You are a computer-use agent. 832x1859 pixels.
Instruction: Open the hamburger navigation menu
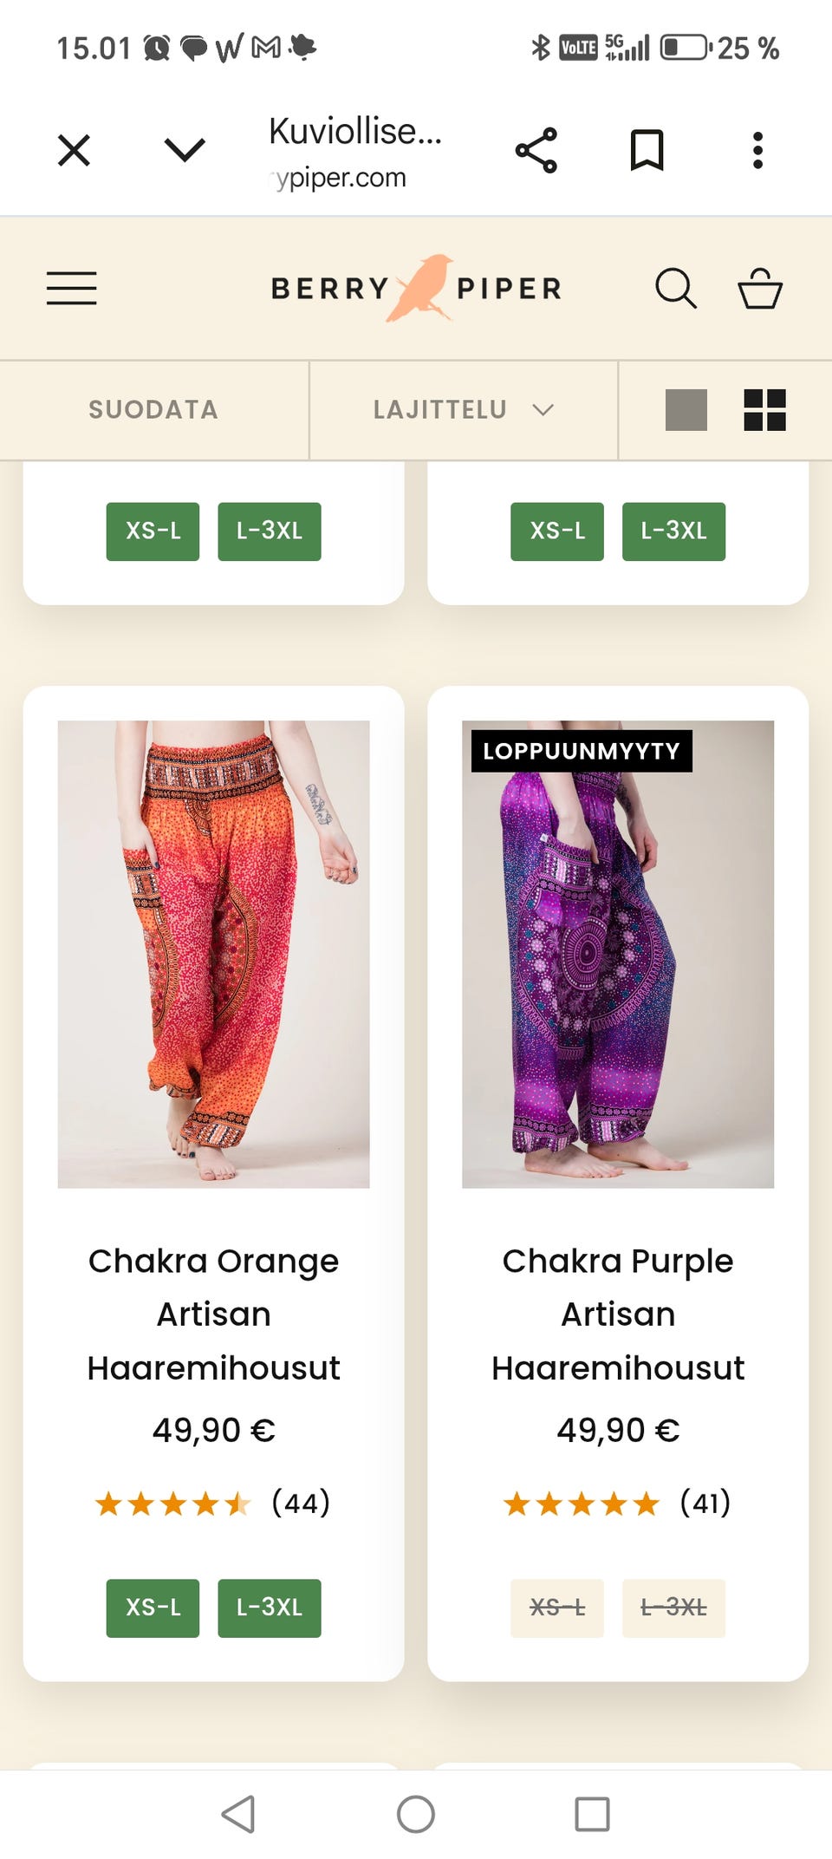pyautogui.click(x=71, y=288)
